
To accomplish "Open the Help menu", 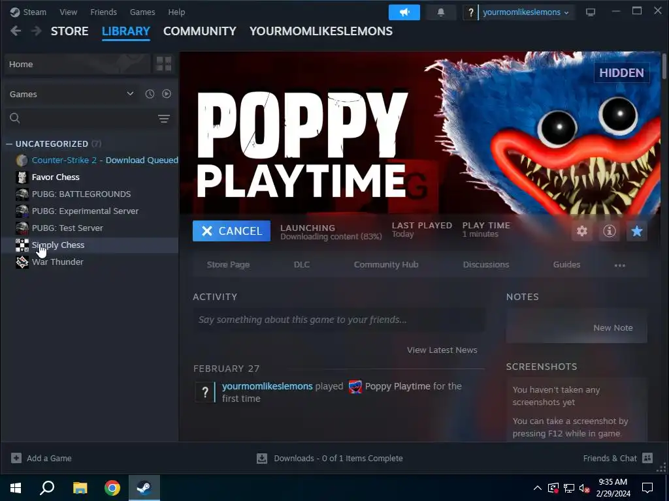I will coord(176,12).
